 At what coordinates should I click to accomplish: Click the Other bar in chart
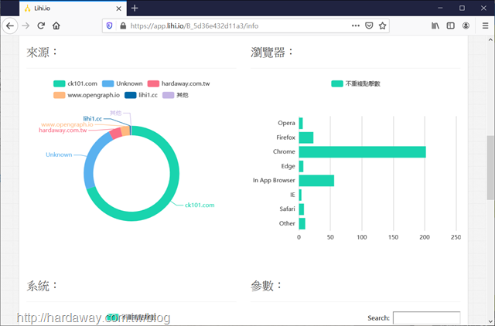coord(302,224)
